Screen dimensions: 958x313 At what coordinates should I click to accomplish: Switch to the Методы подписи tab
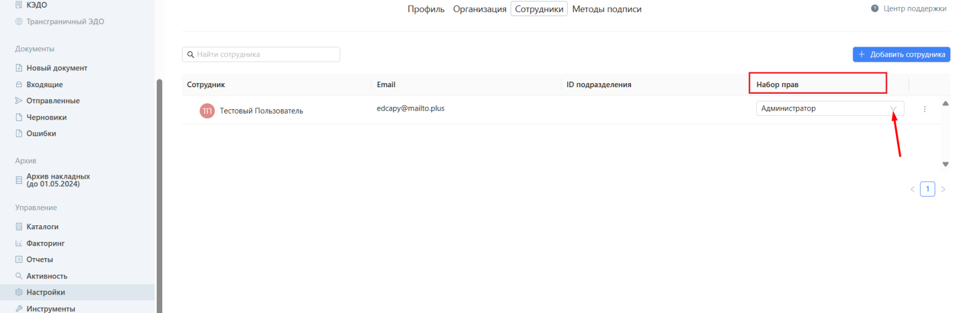[607, 9]
